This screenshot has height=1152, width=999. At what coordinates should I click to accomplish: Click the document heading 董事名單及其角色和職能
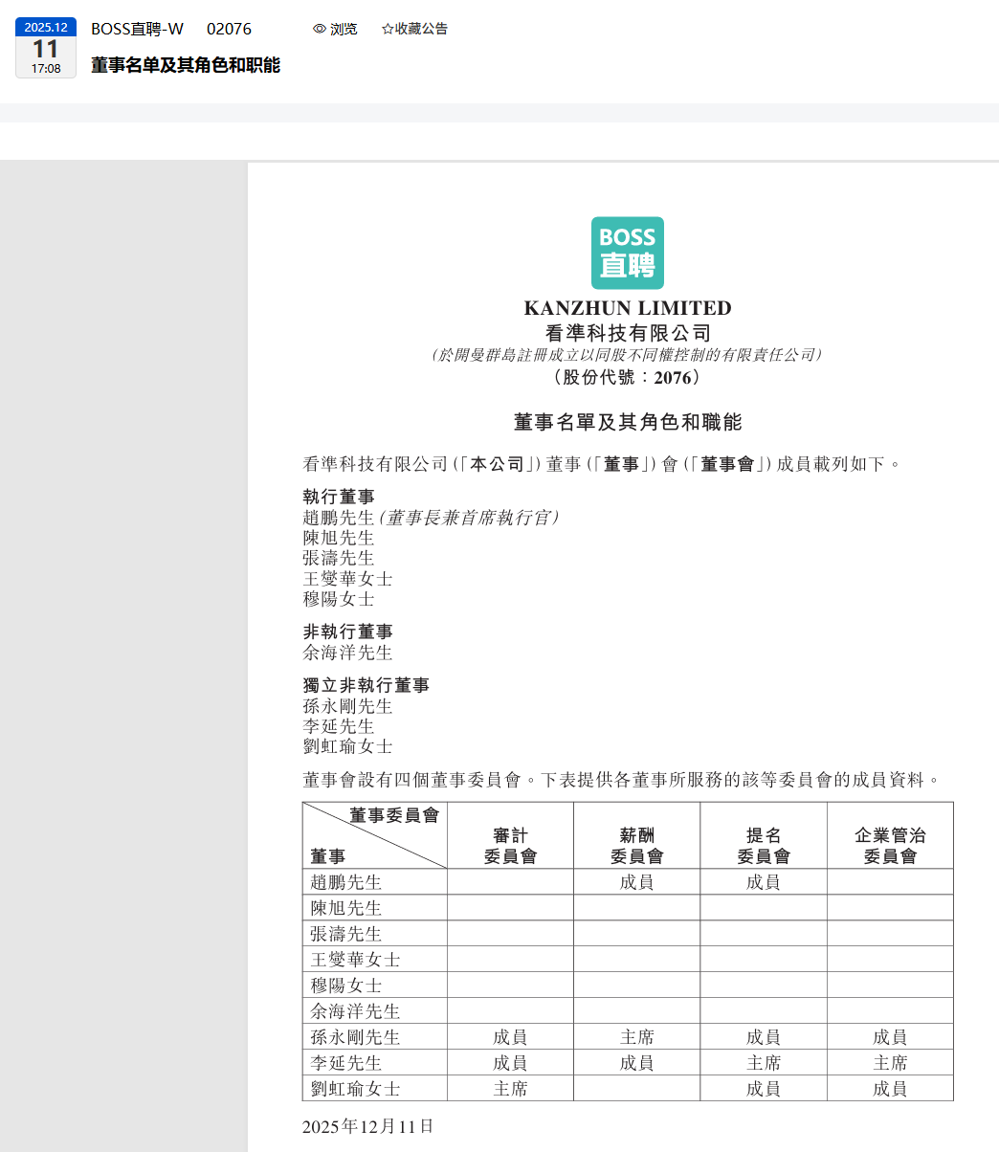(628, 422)
